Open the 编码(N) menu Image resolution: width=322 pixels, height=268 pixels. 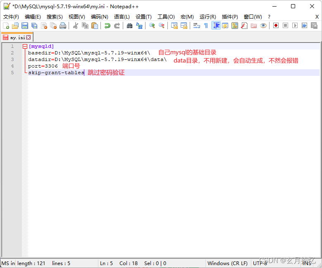99,17
